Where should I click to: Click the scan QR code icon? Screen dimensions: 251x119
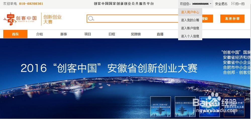click(233, 4)
